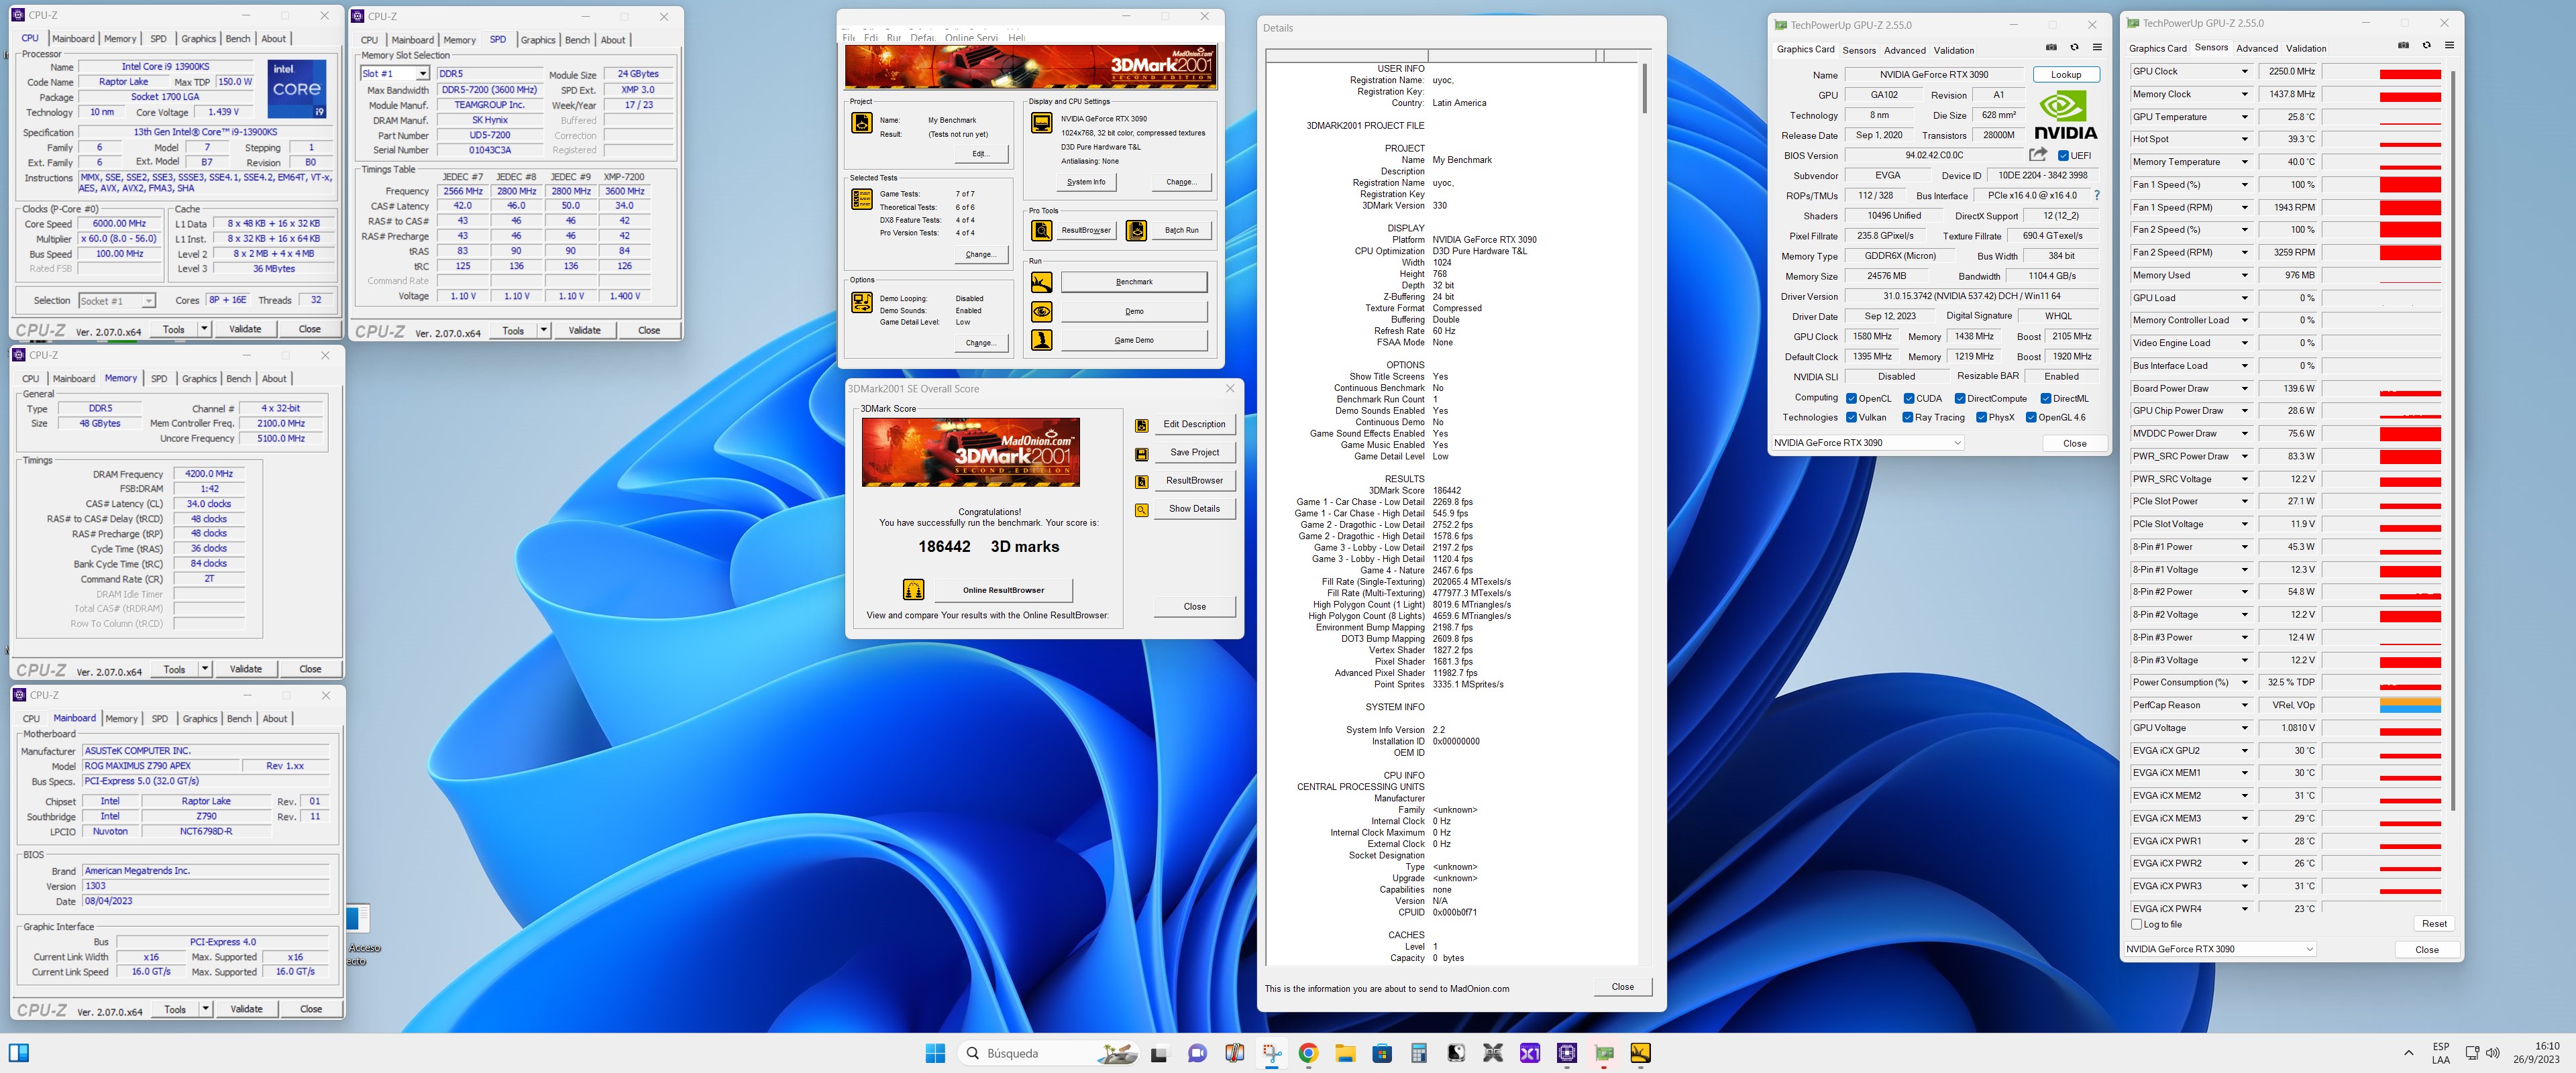Toggle the PhysX checkbox
This screenshot has height=1073, width=2576.
pos(1981,418)
